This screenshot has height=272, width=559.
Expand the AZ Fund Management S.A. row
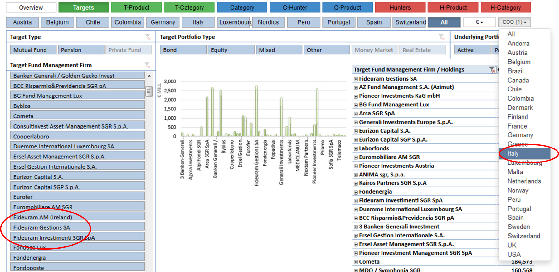356,88
